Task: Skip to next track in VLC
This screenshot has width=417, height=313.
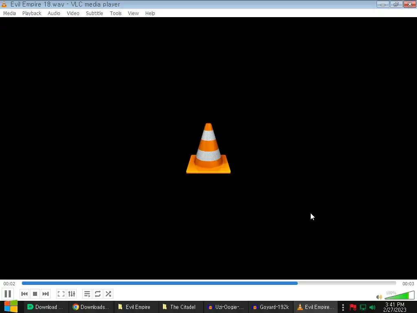Action: (46, 294)
